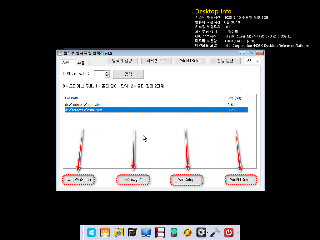Click the WinSetup button
320x240 pixels.
[x=186, y=180]
